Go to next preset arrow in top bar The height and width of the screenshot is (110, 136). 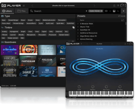tap(94, 5)
